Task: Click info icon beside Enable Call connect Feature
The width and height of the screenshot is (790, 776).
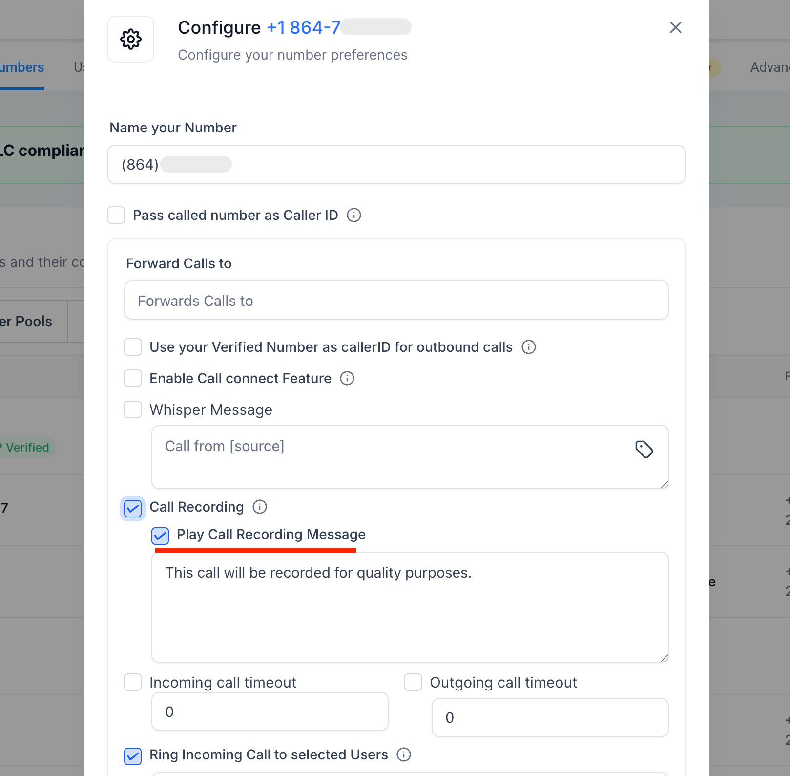Action: coord(346,378)
